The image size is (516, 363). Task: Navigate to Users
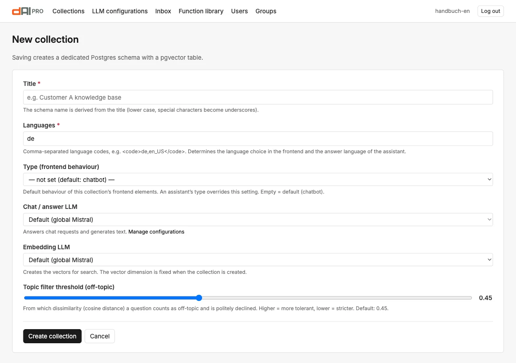coord(239,11)
